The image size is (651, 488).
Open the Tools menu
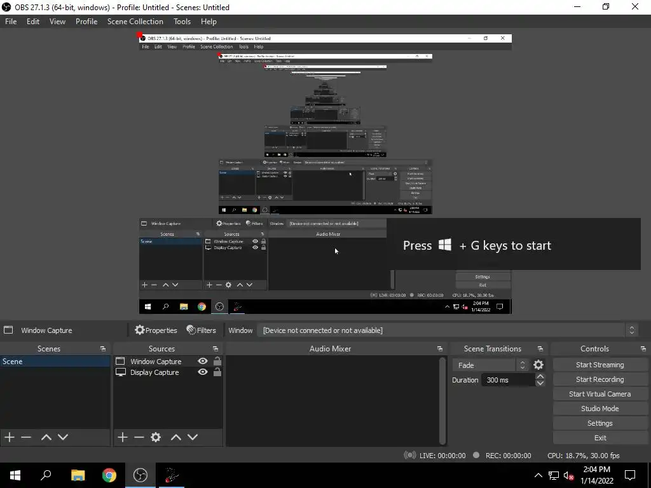pyautogui.click(x=182, y=22)
